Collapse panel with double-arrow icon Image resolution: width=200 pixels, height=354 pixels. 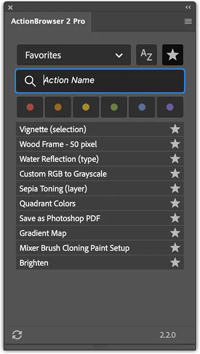[x=188, y=7]
